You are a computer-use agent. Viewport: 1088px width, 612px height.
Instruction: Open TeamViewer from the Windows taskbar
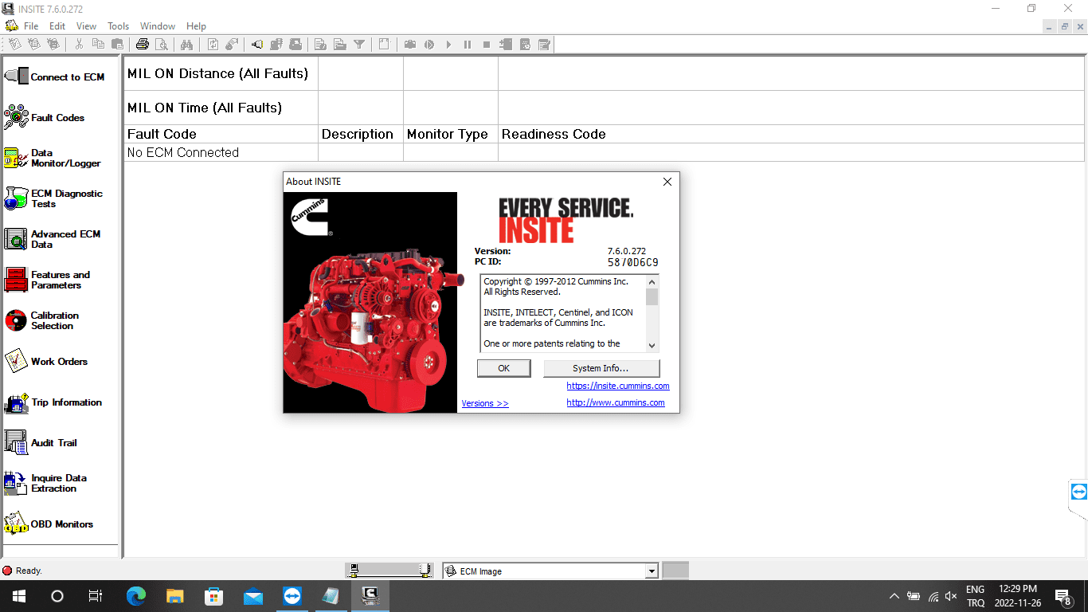pyautogui.click(x=292, y=595)
